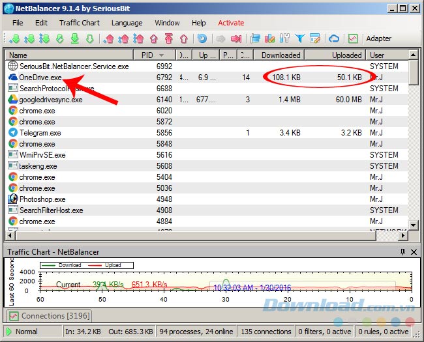This screenshot has height=342, width=424.
Task: Select chrome.exe with PID 6020
Action: tap(207, 111)
